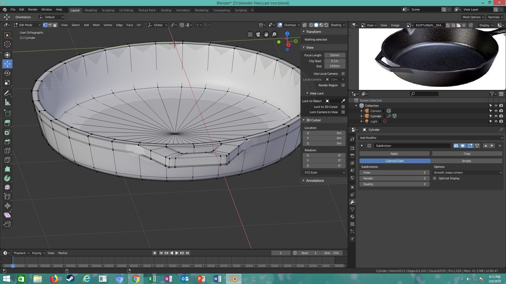Screen dimensions: 506x284
Task: Remove Subdivision modifier with X
Action: click(x=500, y=146)
